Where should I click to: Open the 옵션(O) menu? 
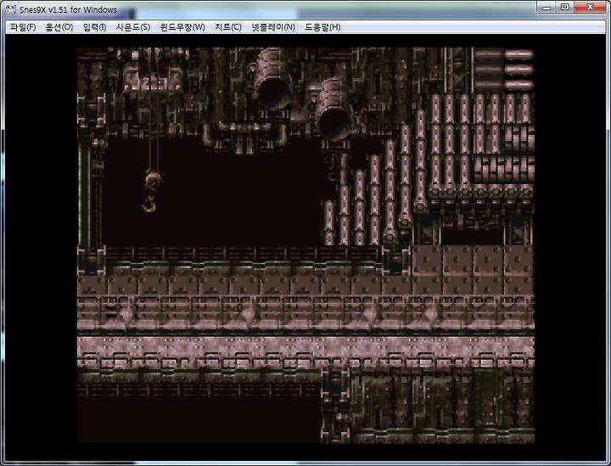click(59, 27)
